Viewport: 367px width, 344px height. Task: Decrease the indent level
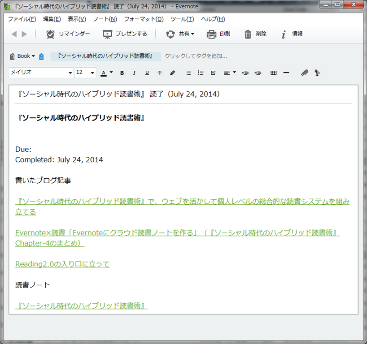point(245,73)
